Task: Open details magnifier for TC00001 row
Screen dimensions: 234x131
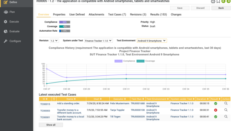Action: (226, 116)
